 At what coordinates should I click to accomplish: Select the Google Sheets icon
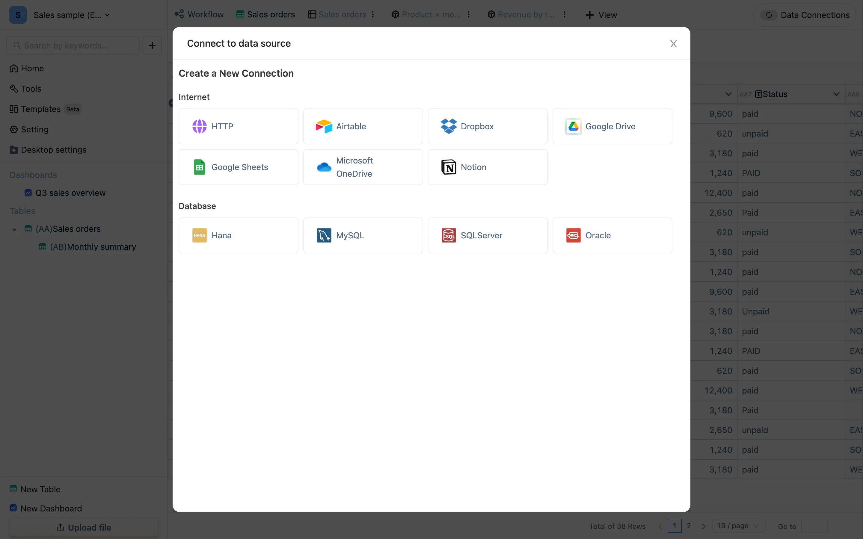tap(199, 167)
